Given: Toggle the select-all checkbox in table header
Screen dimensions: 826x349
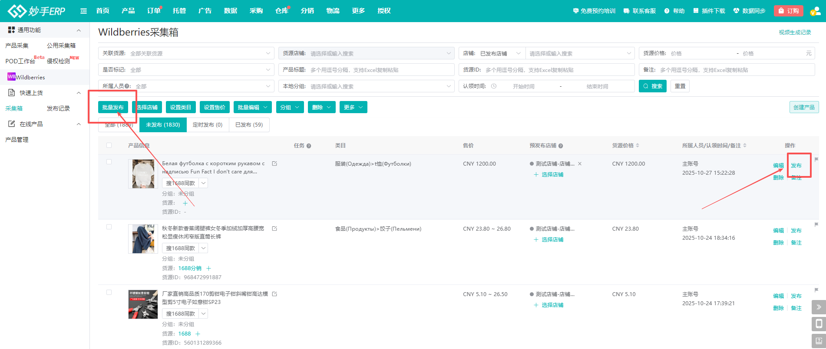Looking at the screenshot, I should 109,145.
